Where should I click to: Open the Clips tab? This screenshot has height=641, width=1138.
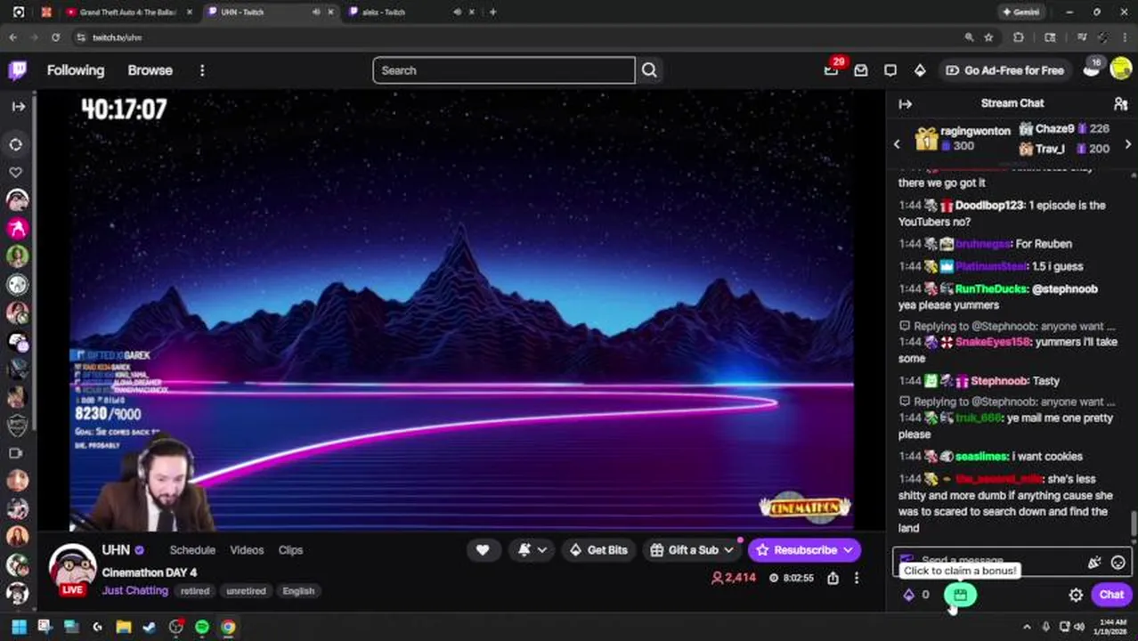tap(290, 550)
